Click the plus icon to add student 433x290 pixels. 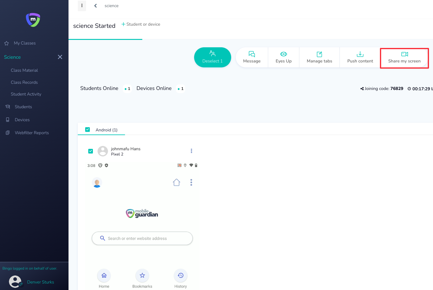pos(123,24)
